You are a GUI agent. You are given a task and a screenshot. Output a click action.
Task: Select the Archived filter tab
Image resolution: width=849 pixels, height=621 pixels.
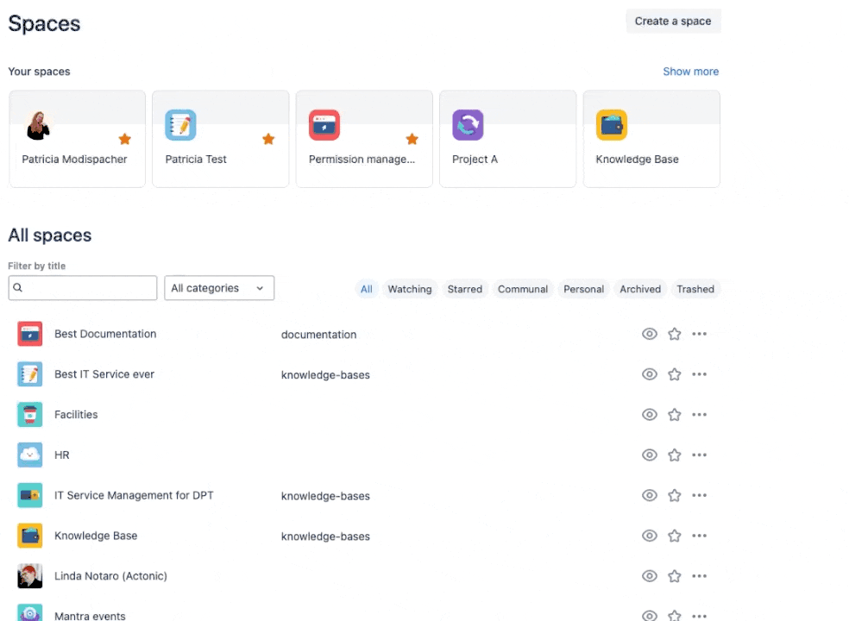tap(639, 289)
